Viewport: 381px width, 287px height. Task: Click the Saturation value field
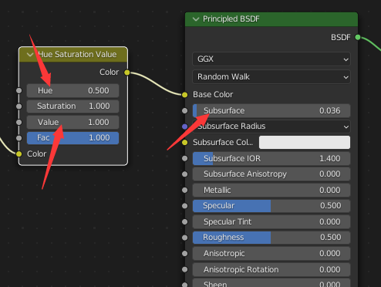(72, 106)
